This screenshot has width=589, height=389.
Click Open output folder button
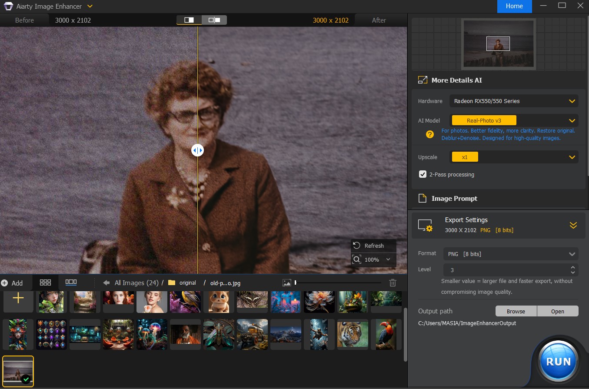558,311
